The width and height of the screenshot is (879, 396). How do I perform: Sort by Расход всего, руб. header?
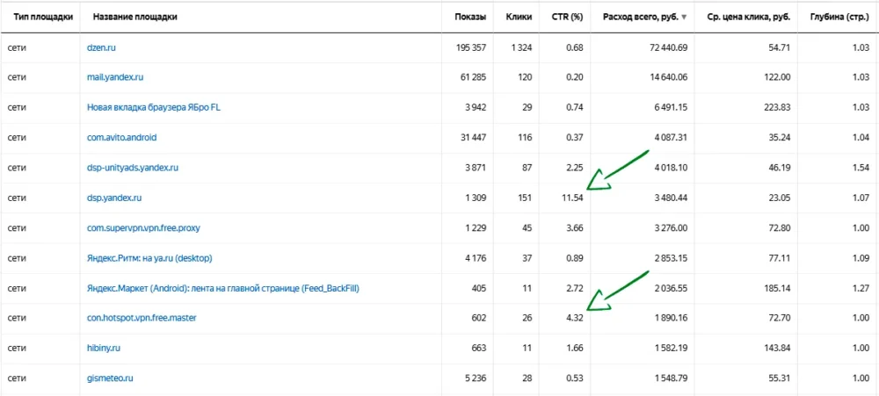[x=640, y=17]
